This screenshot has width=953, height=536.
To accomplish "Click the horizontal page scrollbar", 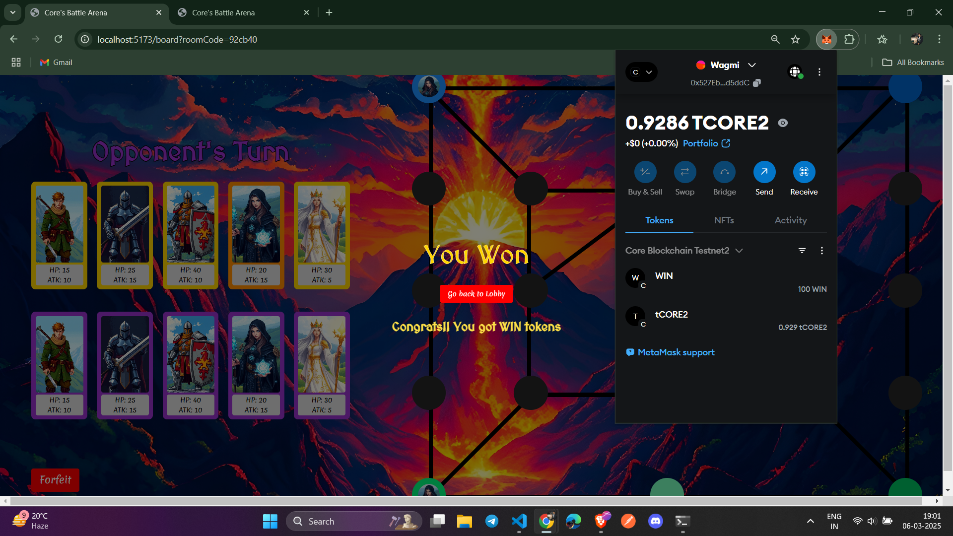I will click(467, 501).
